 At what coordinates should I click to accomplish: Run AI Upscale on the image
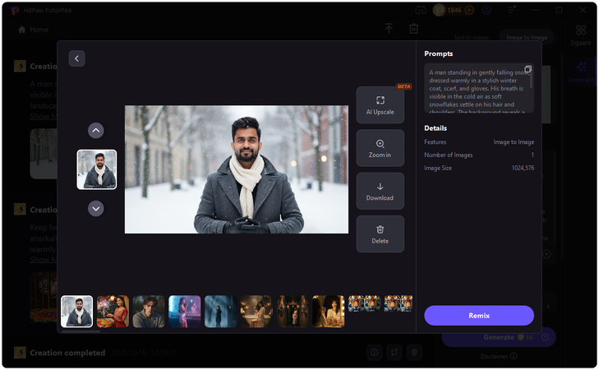(x=380, y=104)
